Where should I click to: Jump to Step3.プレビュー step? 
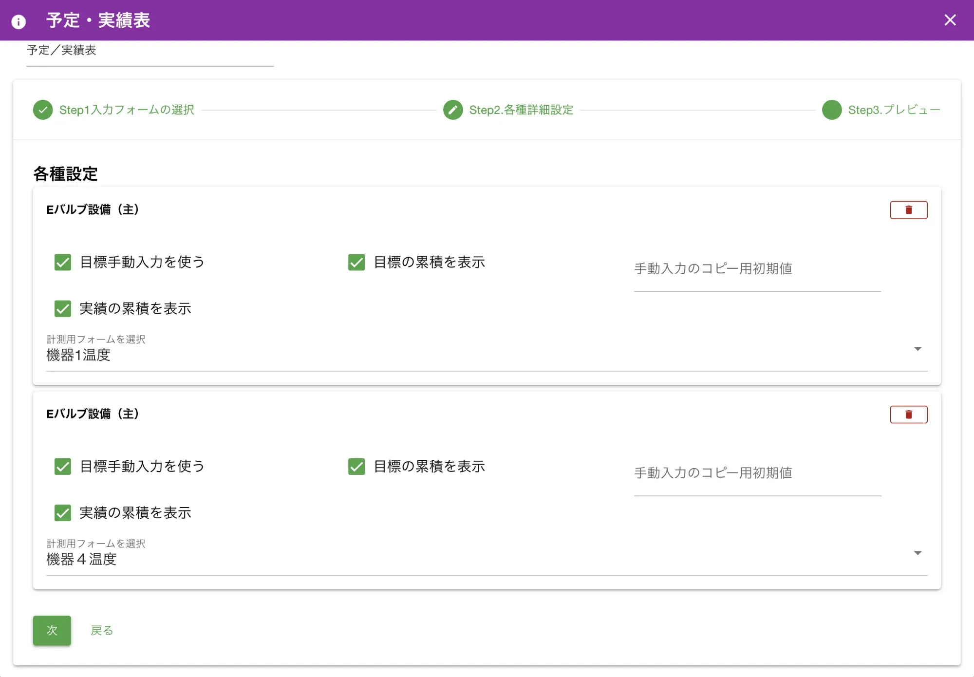click(x=894, y=110)
